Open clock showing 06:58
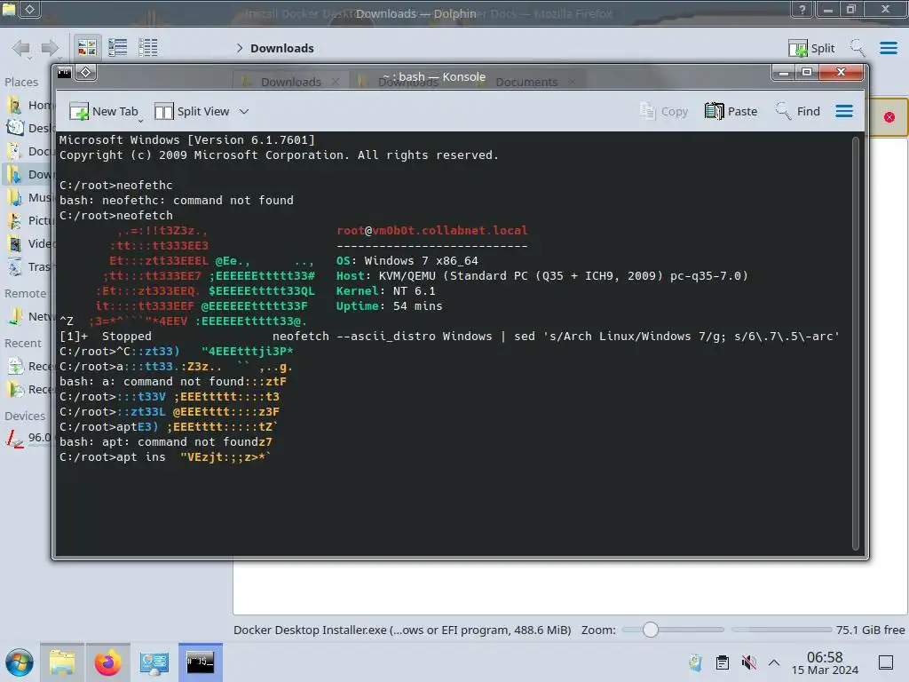 click(825, 662)
